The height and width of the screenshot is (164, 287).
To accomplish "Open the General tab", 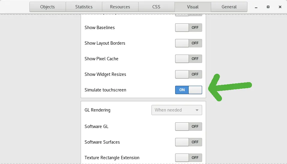I will pos(229,7).
